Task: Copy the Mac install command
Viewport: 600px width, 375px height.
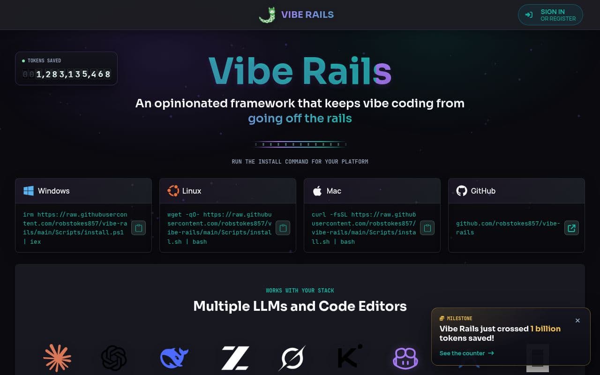Action: [x=427, y=228]
